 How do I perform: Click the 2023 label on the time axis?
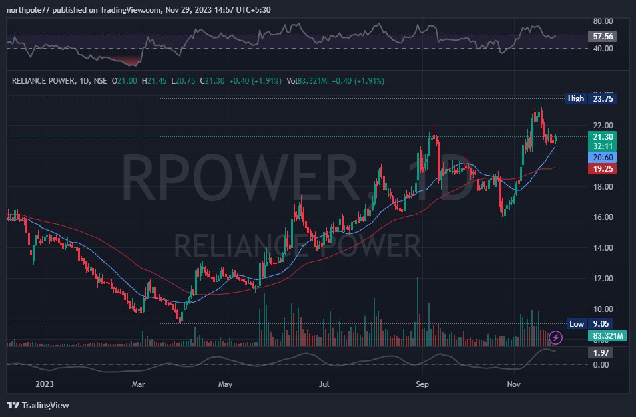[44, 384]
